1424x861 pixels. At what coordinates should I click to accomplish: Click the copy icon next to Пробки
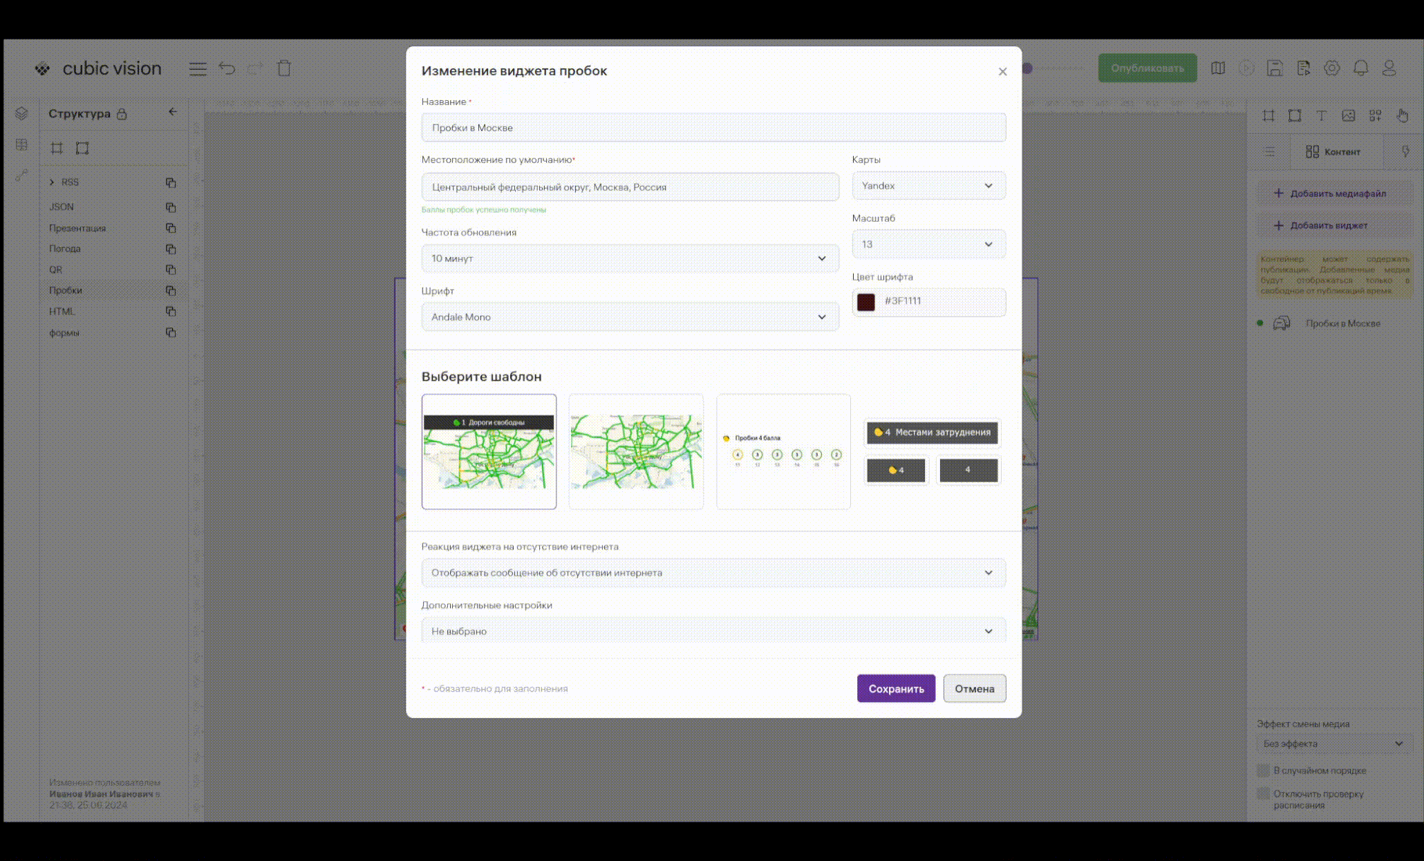[171, 291]
